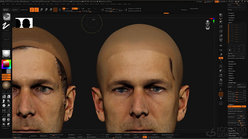Click the head camera orientation icon
Viewport: 248px width, 139px height.
coord(208,25)
